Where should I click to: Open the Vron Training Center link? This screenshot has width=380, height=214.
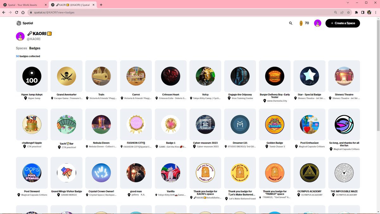(243, 98)
